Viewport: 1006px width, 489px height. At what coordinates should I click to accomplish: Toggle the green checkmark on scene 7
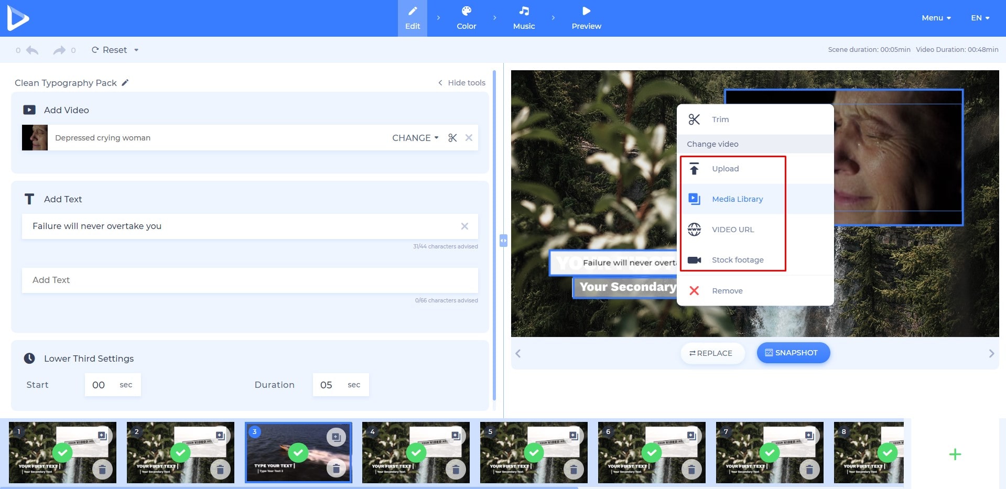pos(769,452)
